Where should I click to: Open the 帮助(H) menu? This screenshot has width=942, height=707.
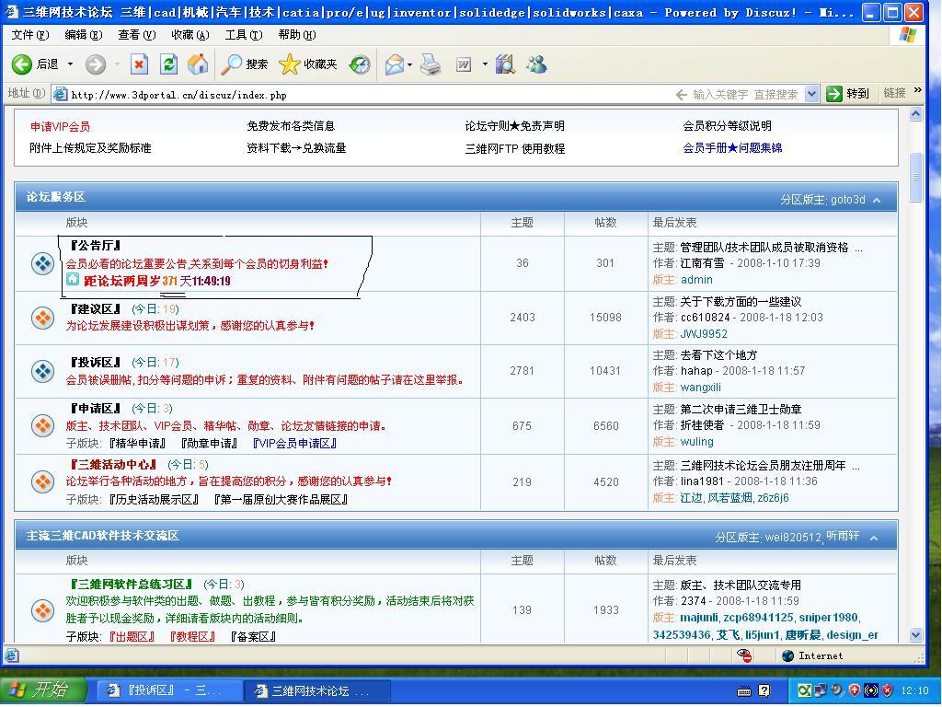point(297,35)
